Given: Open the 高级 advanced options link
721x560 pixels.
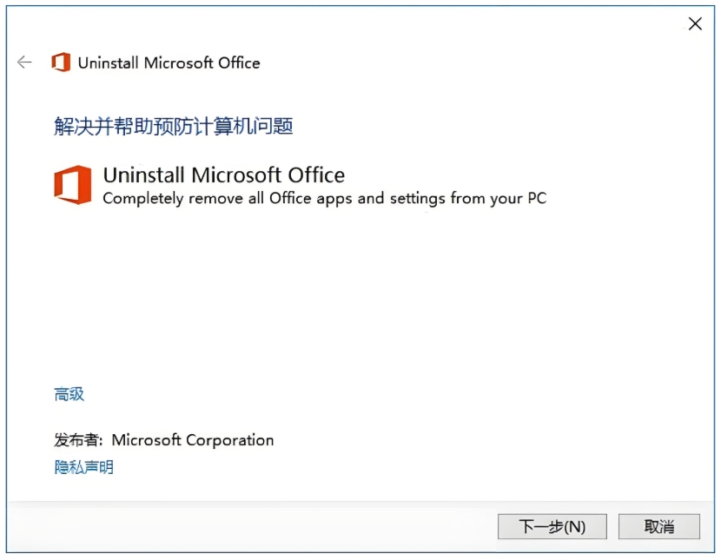Looking at the screenshot, I should point(69,394).
